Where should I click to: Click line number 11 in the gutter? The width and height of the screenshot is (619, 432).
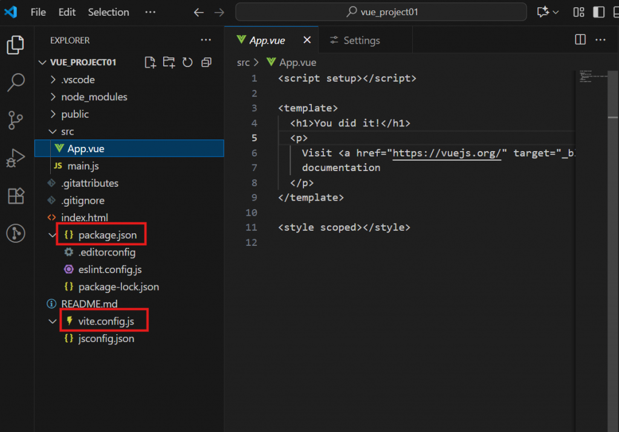[x=251, y=228]
